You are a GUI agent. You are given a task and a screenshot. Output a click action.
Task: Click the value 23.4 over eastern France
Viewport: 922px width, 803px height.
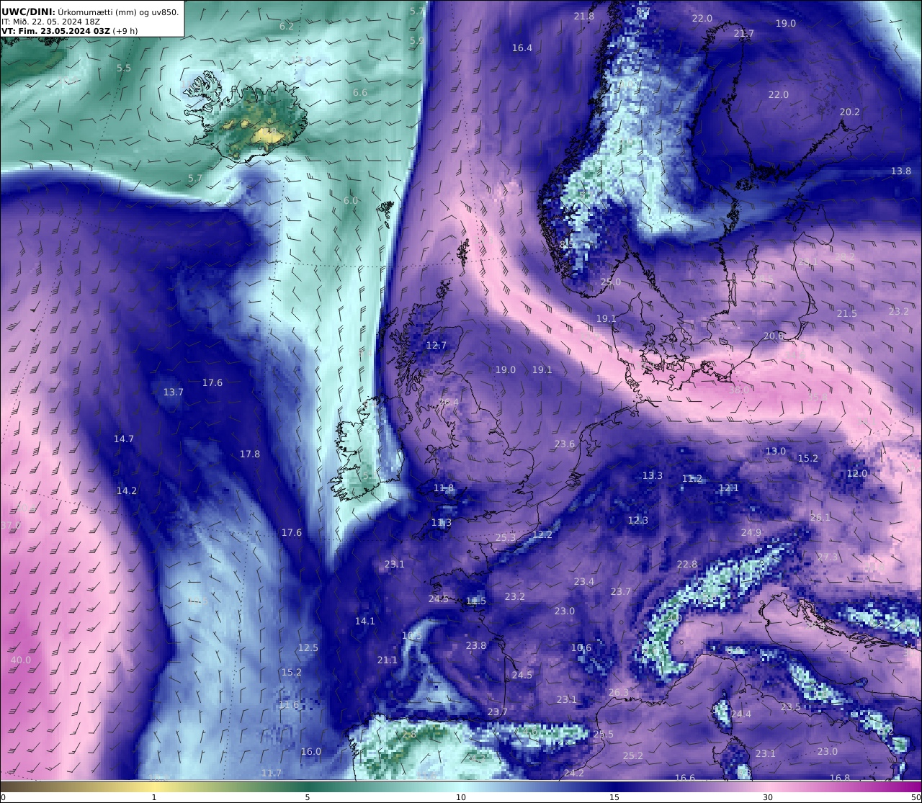point(584,581)
